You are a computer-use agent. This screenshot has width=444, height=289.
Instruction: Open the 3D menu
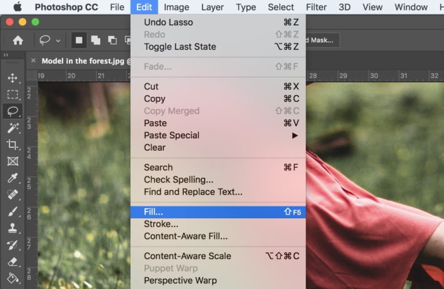(345, 7)
